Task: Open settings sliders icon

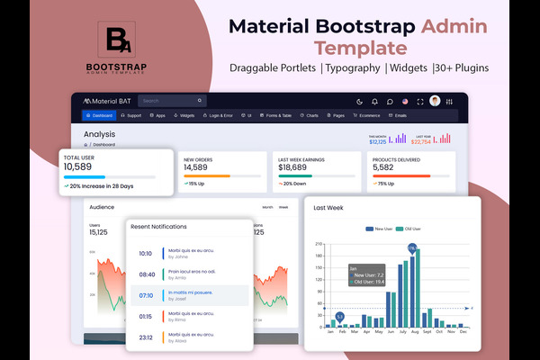Action: (x=449, y=102)
